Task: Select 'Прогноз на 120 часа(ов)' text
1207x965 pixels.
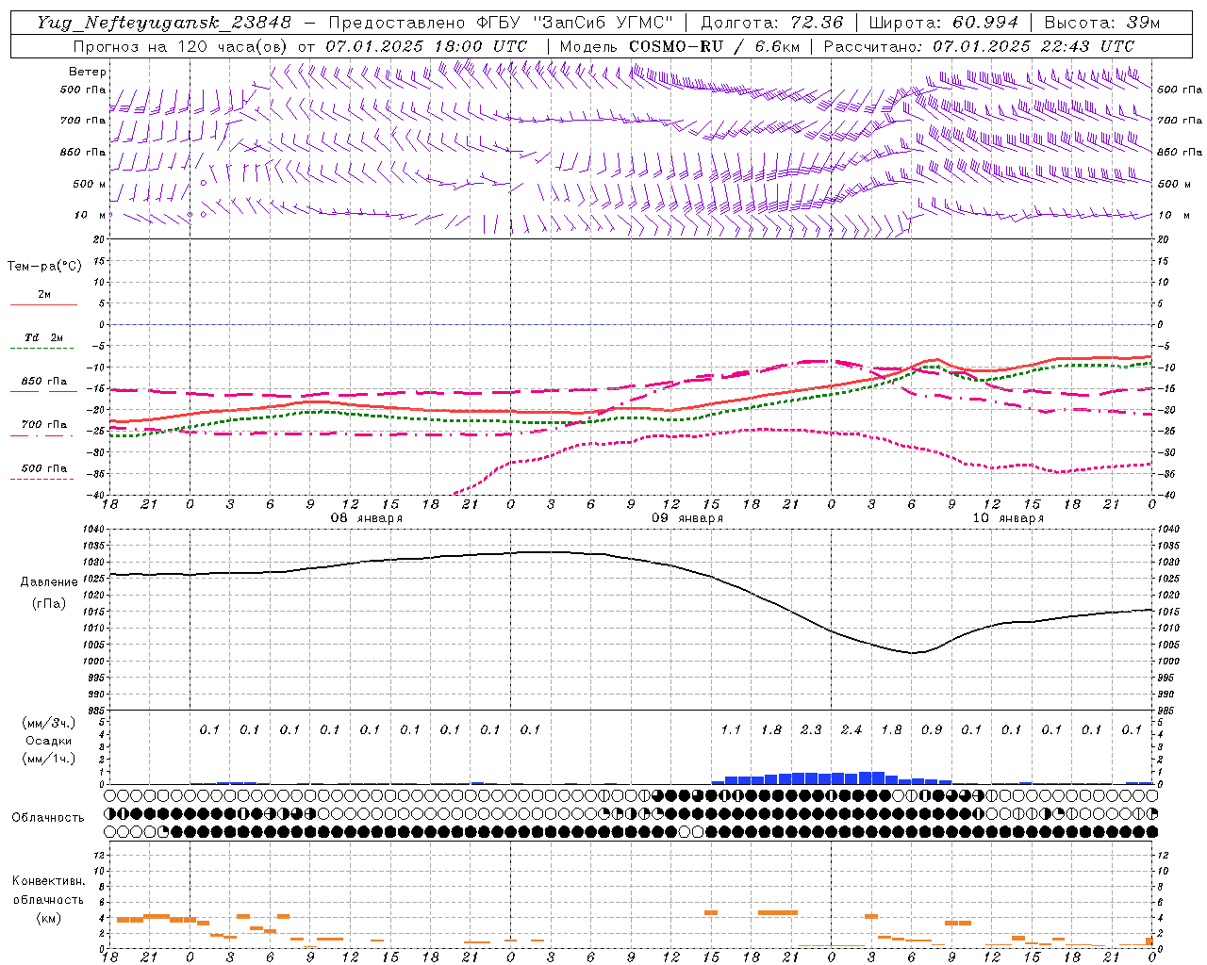Action: tap(181, 46)
